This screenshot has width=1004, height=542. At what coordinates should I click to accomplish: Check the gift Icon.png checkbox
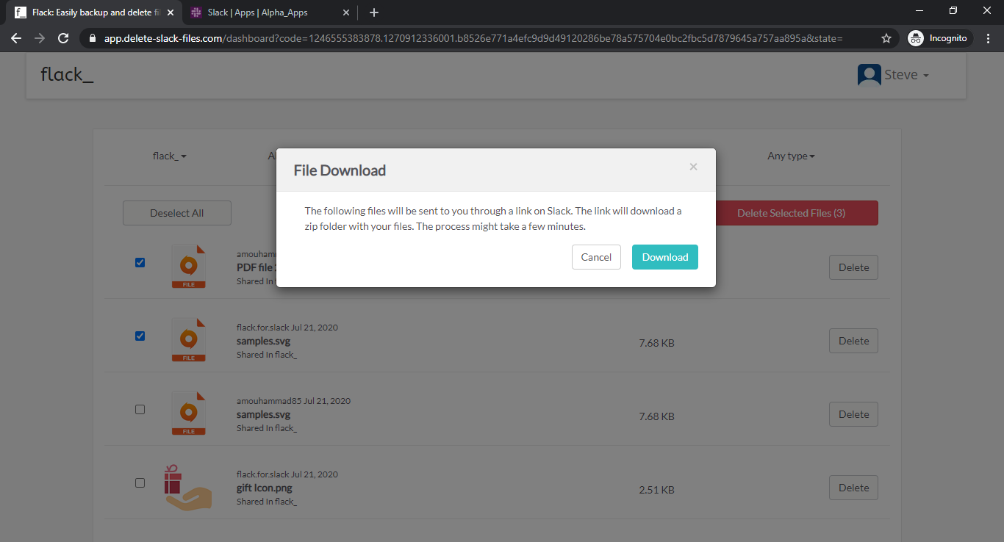pos(140,483)
